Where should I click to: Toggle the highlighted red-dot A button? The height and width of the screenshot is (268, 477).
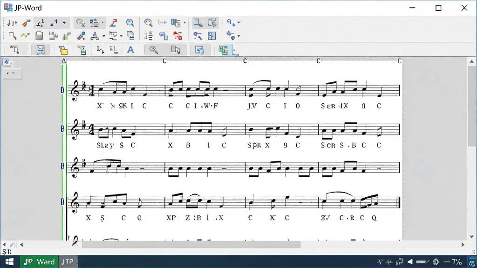40,23
